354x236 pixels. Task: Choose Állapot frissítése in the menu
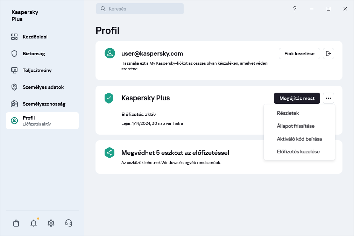pos(296,126)
